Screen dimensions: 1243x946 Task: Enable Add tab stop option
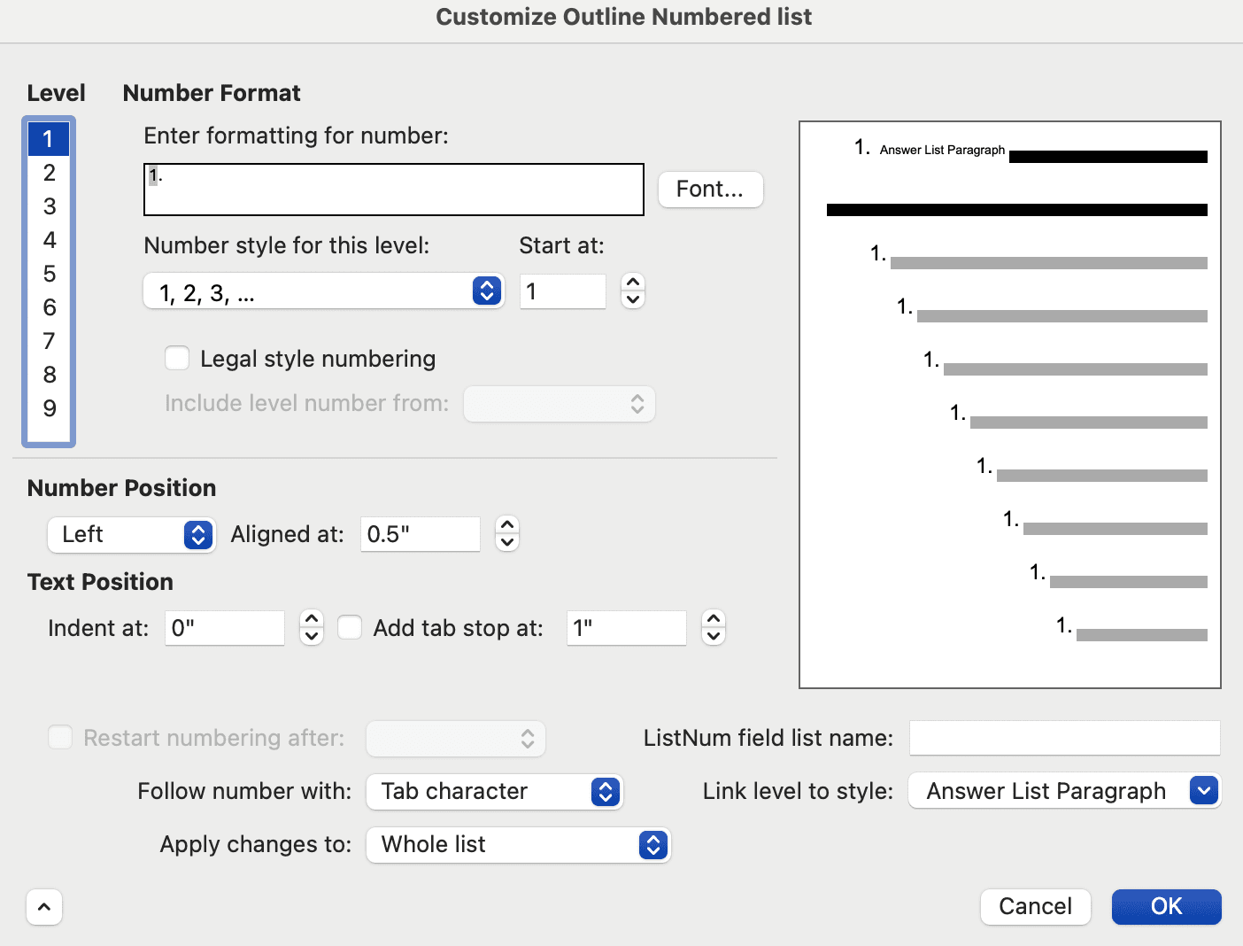point(350,627)
